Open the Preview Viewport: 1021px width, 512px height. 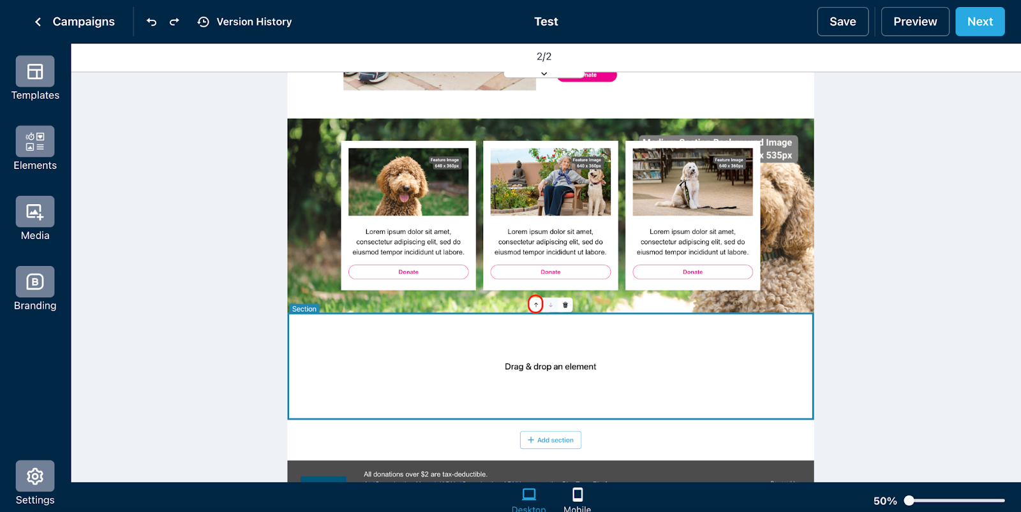[915, 22]
